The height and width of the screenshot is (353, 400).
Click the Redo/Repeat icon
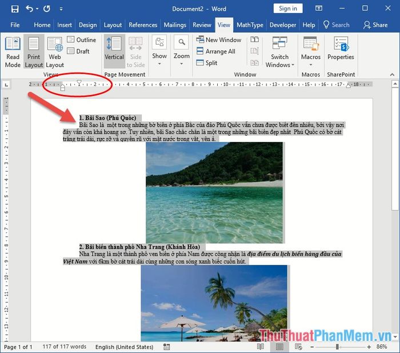coord(47,9)
